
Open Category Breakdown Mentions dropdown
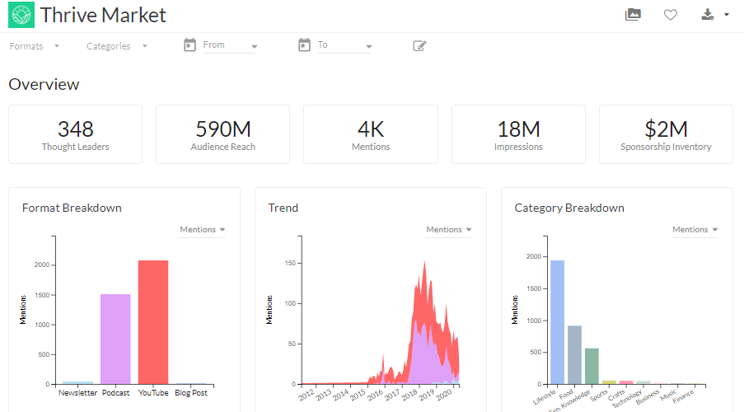(695, 230)
